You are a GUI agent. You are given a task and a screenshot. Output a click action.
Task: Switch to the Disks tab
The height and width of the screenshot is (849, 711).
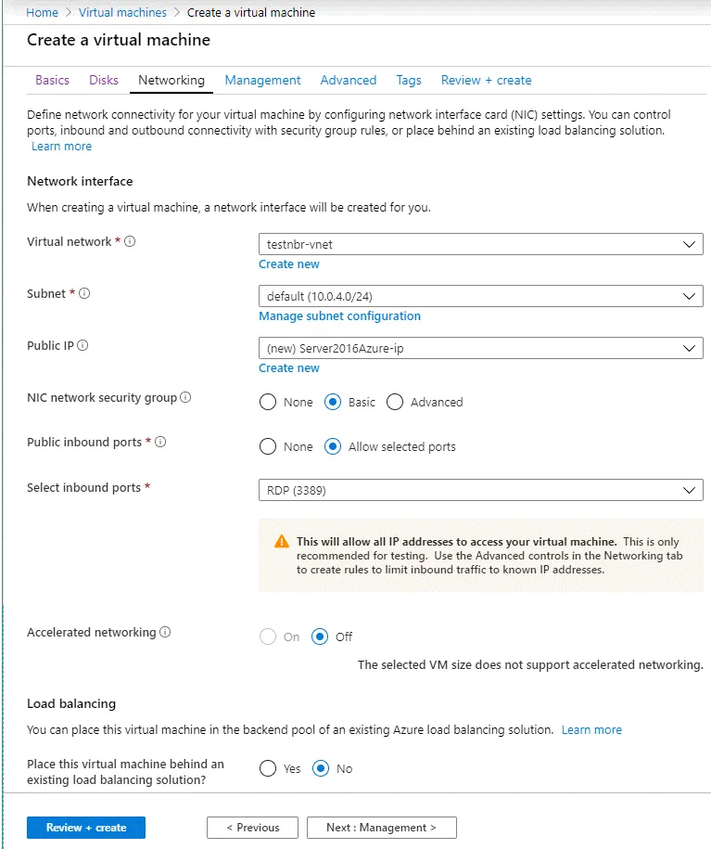104,81
